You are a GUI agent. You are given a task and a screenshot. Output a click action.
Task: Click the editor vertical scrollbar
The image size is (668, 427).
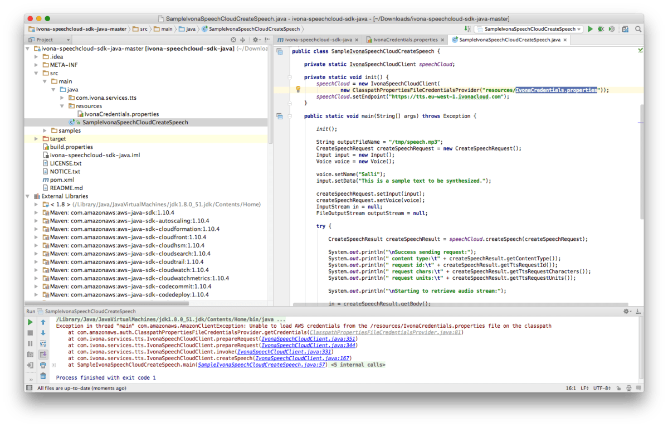(x=641, y=162)
